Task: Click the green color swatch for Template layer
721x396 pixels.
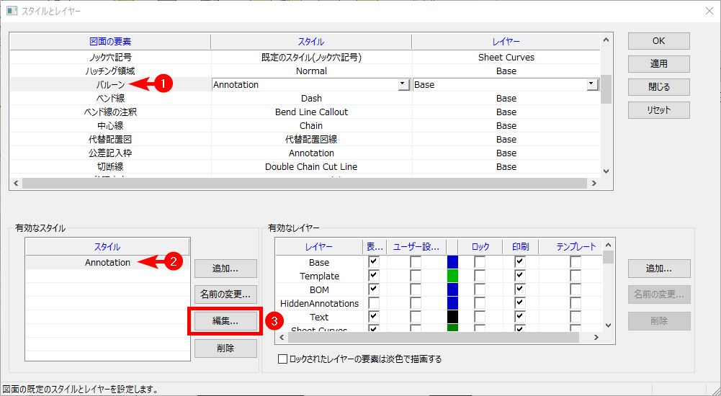Action: coord(452,276)
